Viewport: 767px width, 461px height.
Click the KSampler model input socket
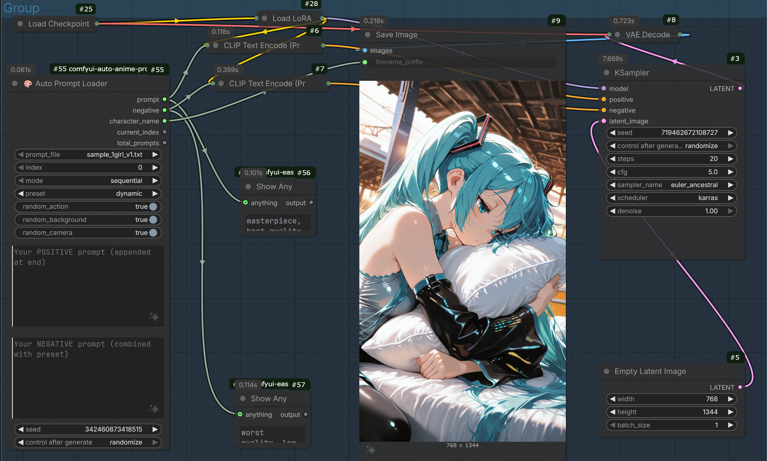(x=604, y=89)
